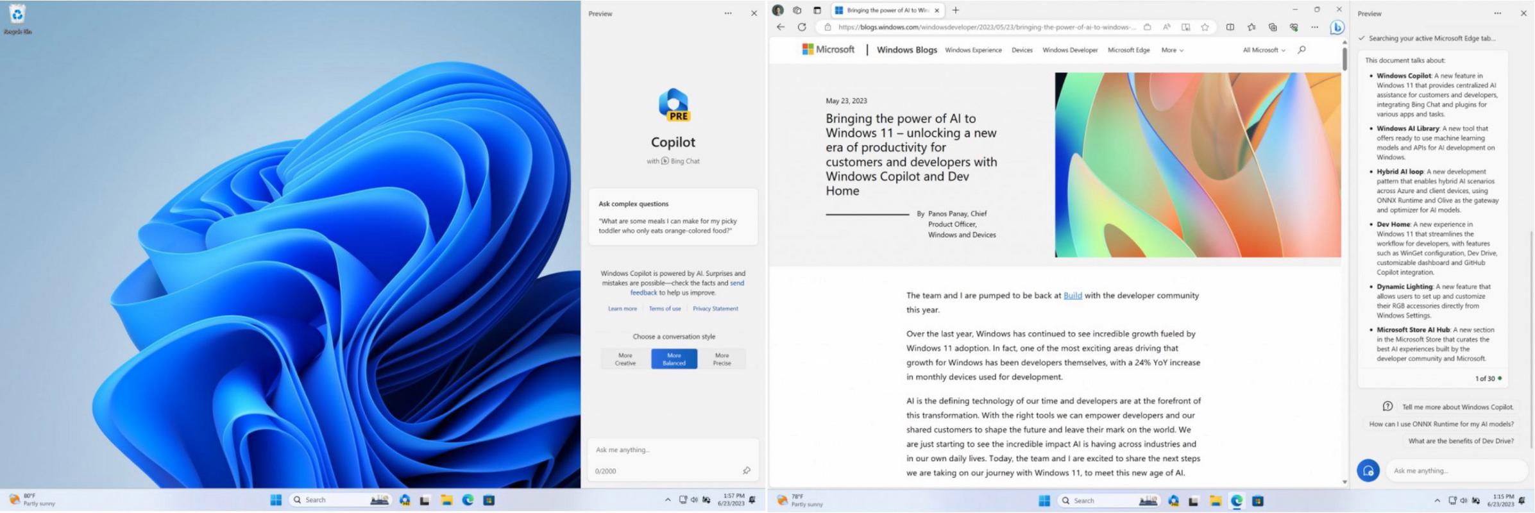1535x513 pixels.
Task: Start Read aloud from the address bar
Action: [1166, 27]
